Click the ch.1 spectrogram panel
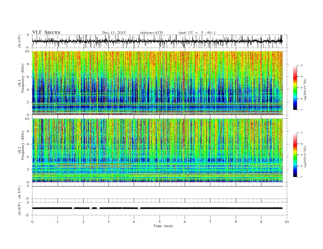Viewport: 323px width, 249px height. click(157, 83)
